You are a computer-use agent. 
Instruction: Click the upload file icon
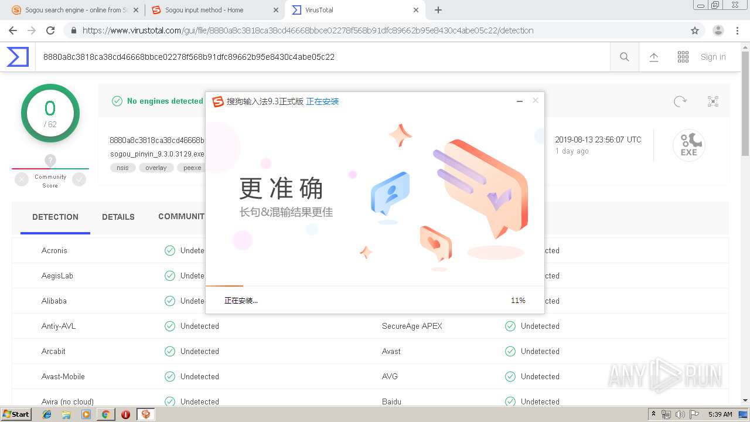point(654,57)
